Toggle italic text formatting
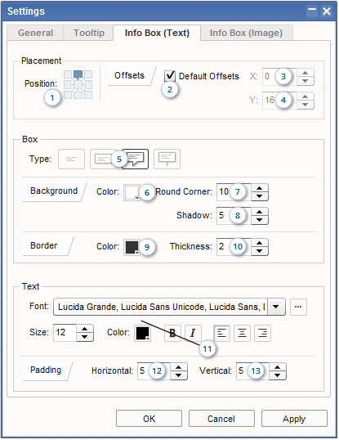Image resolution: width=339 pixels, height=440 pixels. 193,334
